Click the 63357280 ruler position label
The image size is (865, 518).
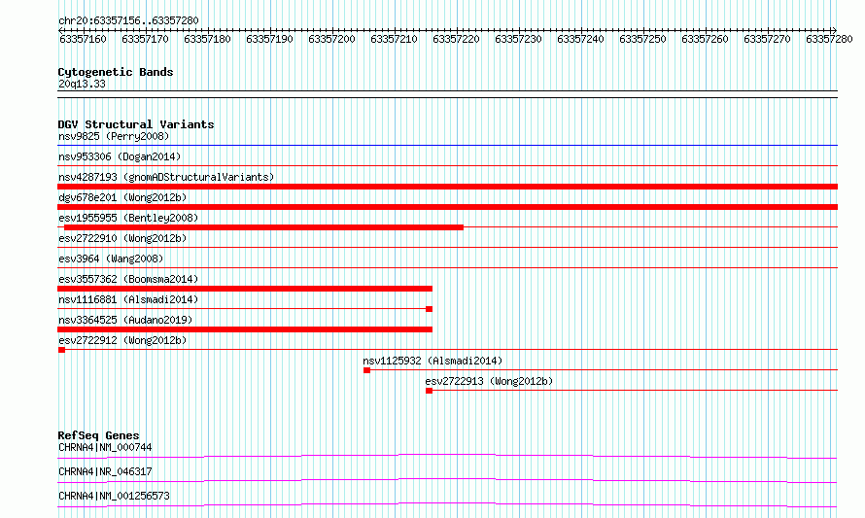(829, 39)
